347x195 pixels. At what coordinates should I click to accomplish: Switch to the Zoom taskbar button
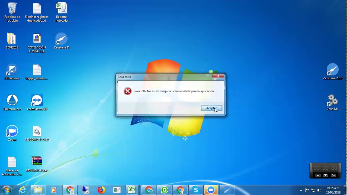211,190
